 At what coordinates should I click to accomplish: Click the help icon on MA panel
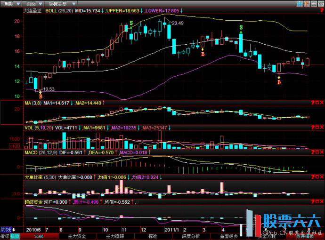pyautogui.click(x=313, y=102)
